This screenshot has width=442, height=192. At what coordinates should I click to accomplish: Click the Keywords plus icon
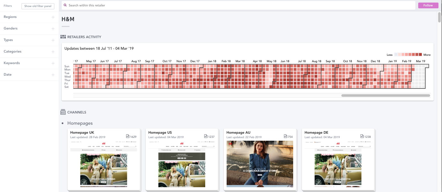point(53,63)
